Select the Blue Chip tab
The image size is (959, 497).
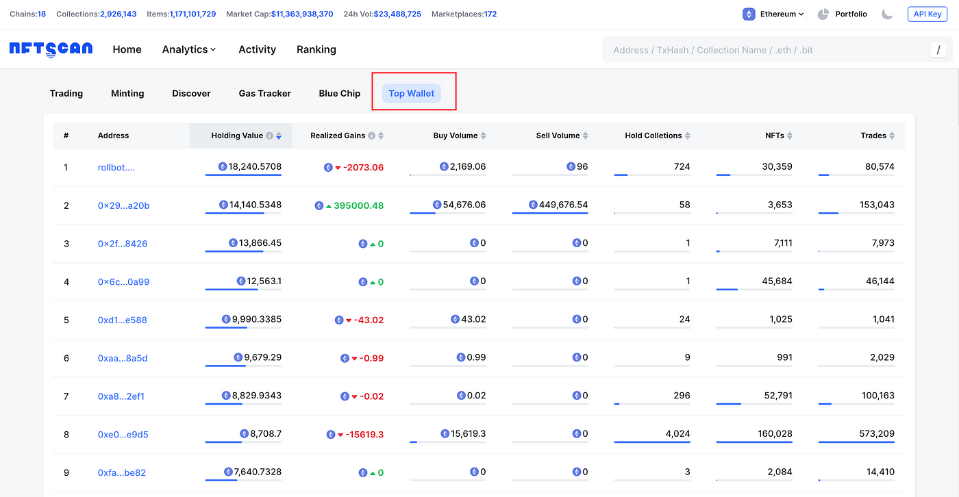click(x=339, y=93)
